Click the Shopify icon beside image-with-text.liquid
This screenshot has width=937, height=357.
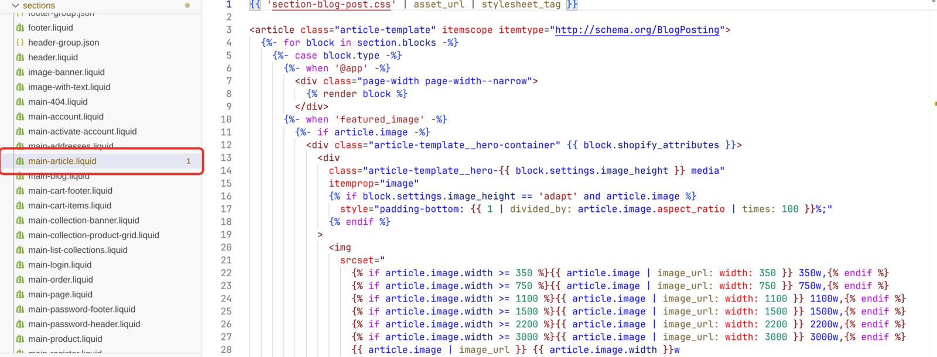pyautogui.click(x=20, y=87)
